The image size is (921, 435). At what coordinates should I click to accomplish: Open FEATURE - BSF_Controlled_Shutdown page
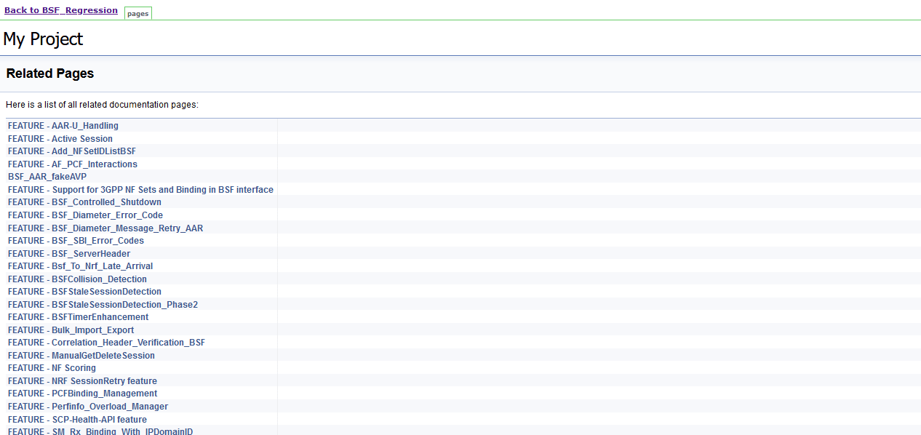point(84,202)
